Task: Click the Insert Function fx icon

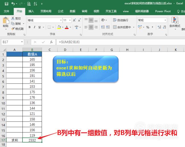Action: pyautogui.click(x=51, y=42)
